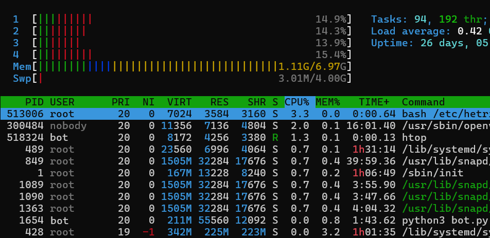Click the 3.3 CPU% value

pyautogui.click(x=300, y=114)
